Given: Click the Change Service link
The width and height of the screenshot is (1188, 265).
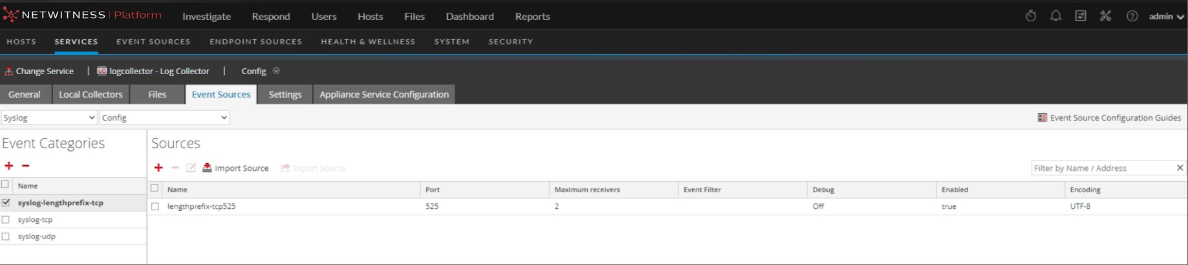Looking at the screenshot, I should pyautogui.click(x=45, y=71).
